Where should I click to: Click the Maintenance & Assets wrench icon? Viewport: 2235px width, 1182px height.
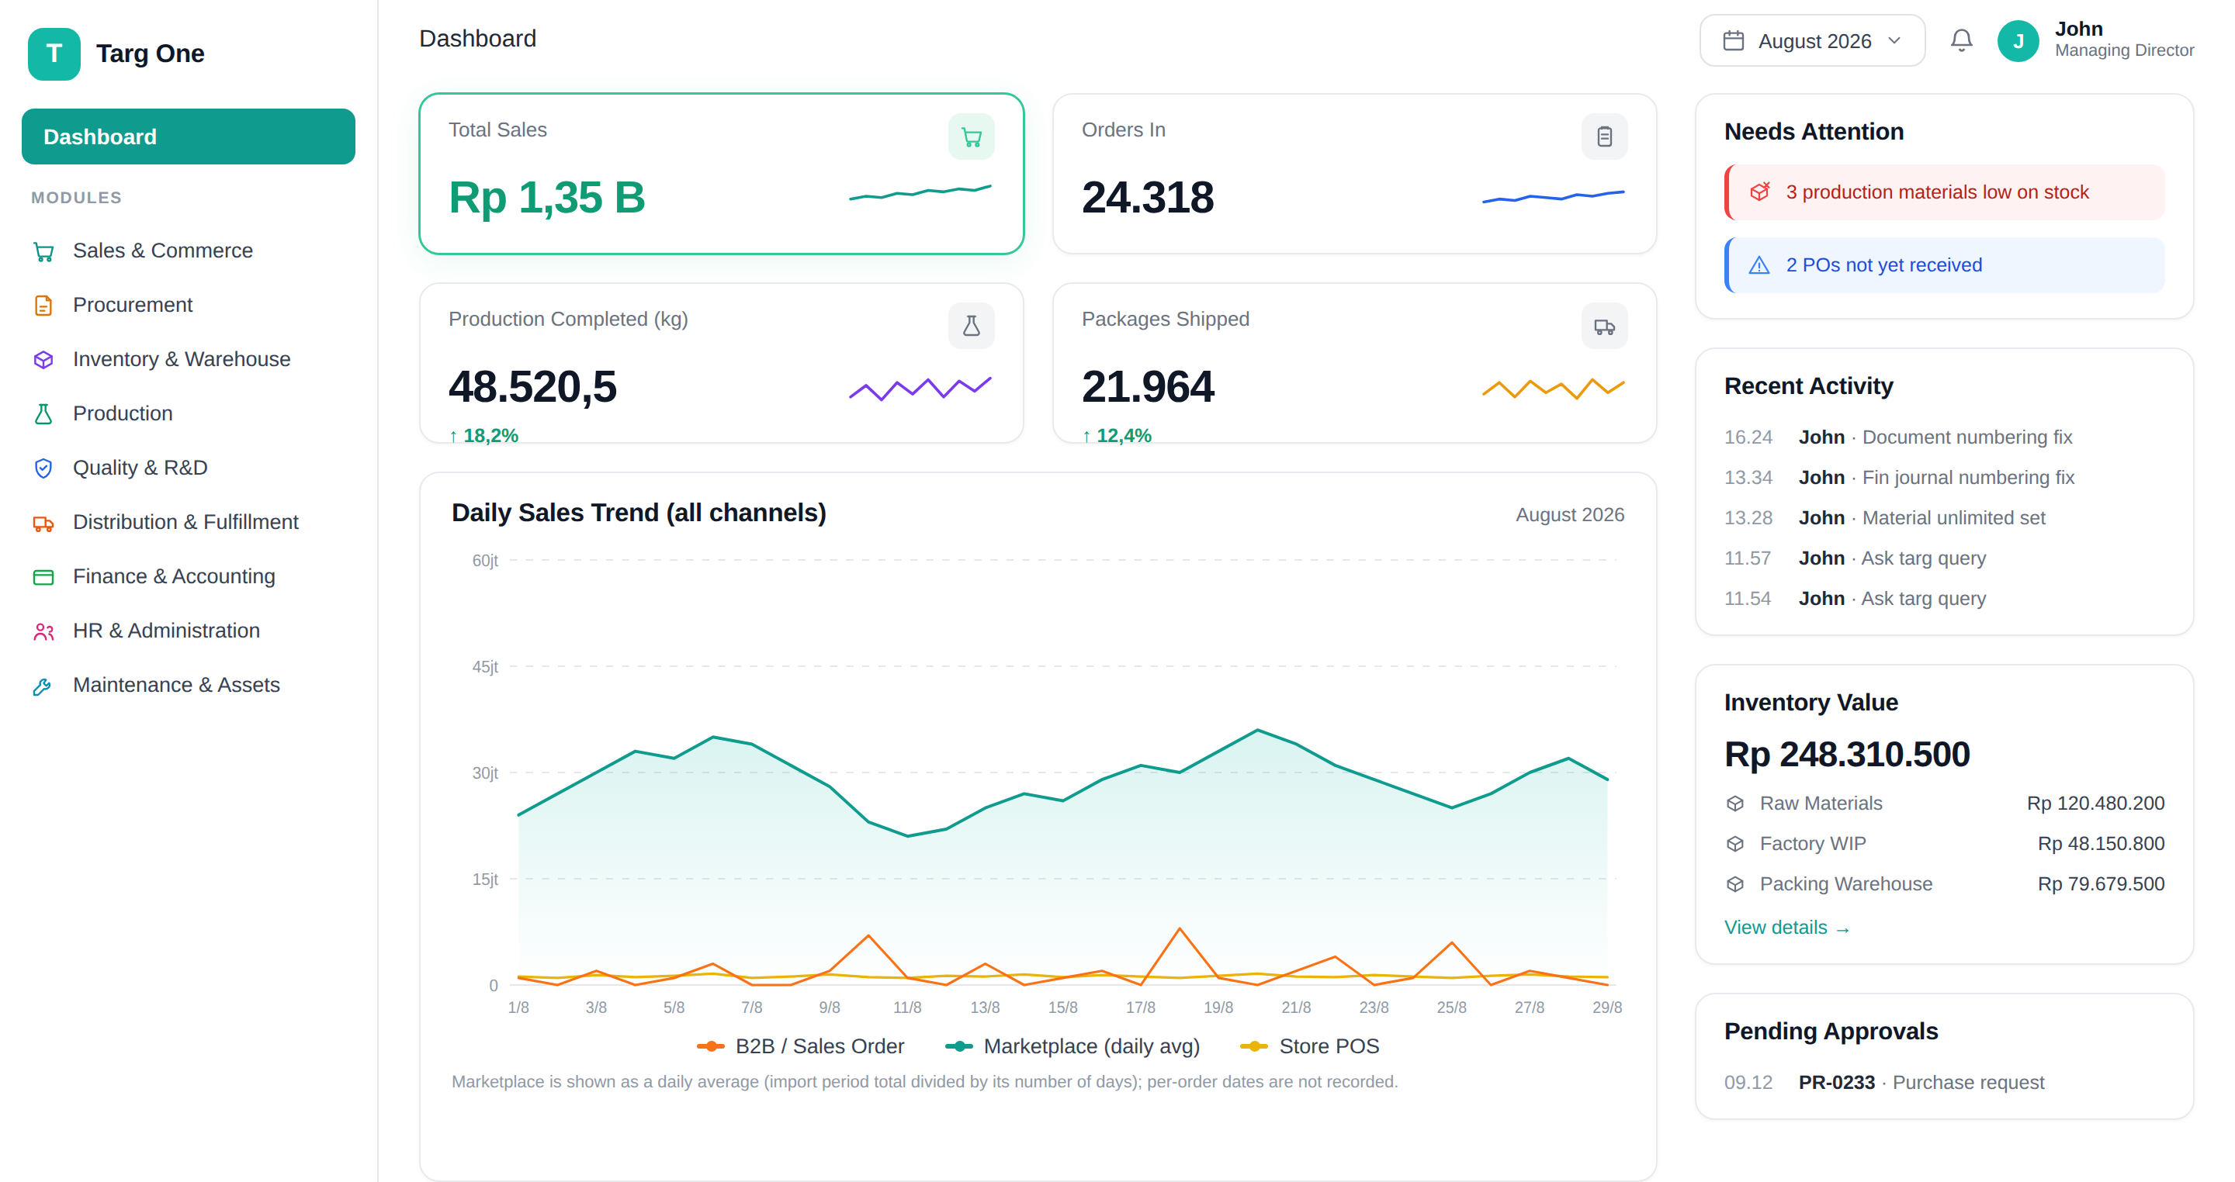click(43, 686)
